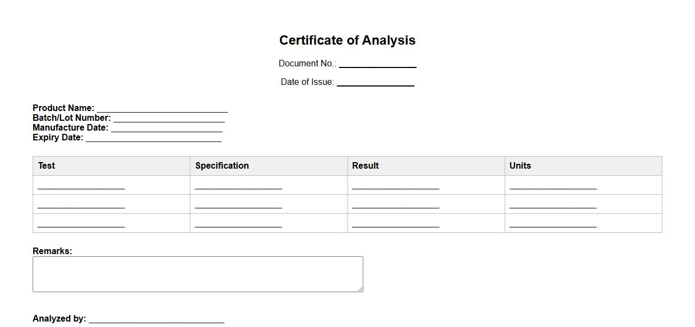The width and height of the screenshot is (695, 327).
Task: Select the Manufacture Date input field
Action: pos(166,127)
